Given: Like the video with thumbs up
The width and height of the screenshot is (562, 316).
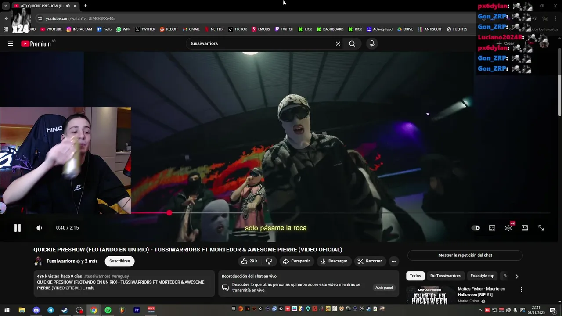Looking at the screenshot, I should point(249,261).
